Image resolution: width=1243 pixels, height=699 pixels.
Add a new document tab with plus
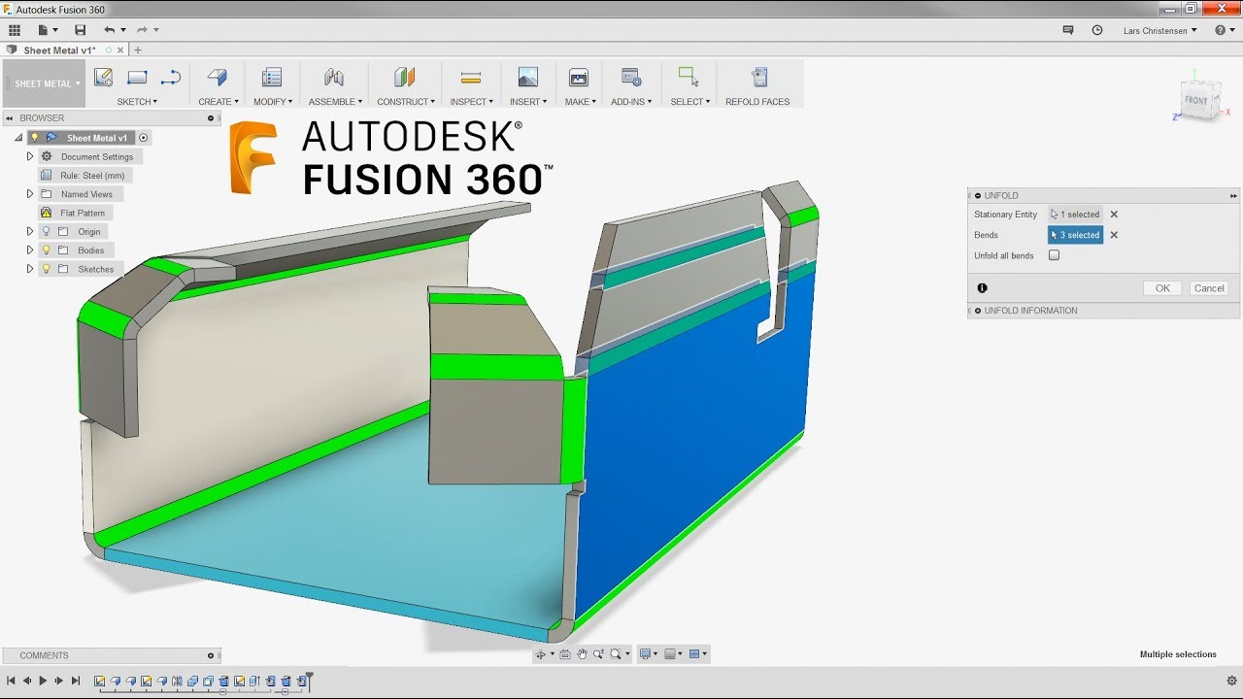pos(137,50)
